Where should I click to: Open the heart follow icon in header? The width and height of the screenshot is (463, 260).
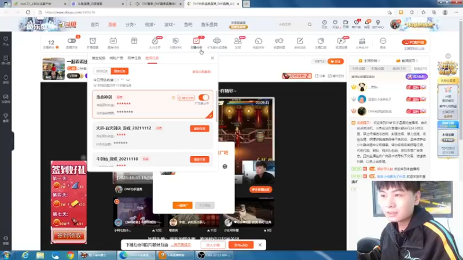335,23
